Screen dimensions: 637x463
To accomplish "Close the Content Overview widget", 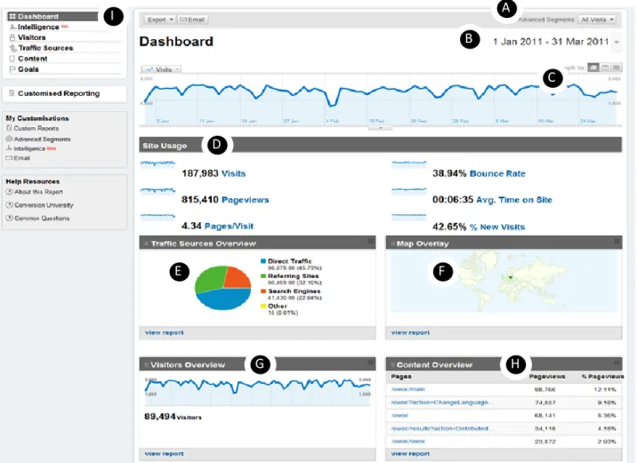I will tap(617, 363).
